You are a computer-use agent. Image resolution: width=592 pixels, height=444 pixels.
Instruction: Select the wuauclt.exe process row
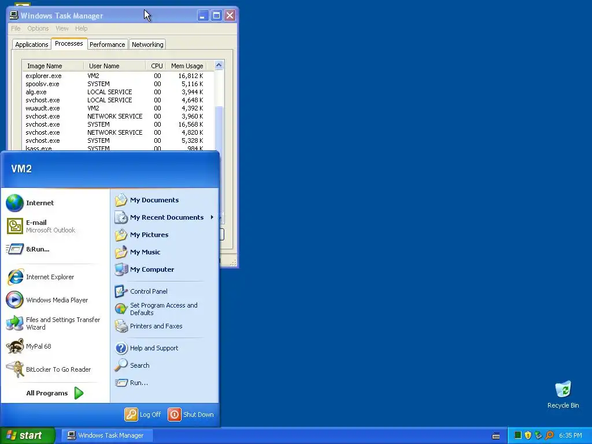[118, 108]
